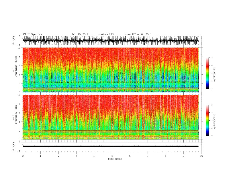
Task: Select the "ch.1(V)" axis label
Action: 14,41
